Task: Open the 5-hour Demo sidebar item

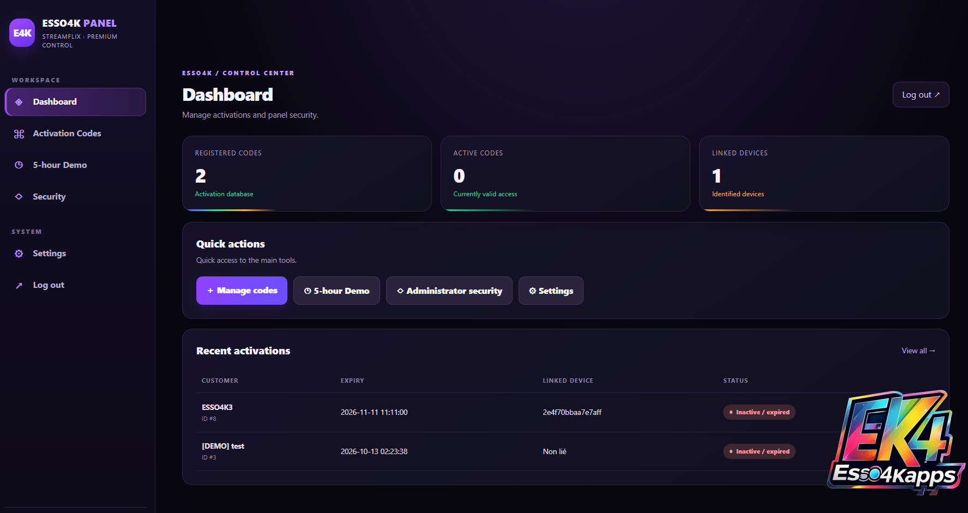Action: [x=75, y=165]
